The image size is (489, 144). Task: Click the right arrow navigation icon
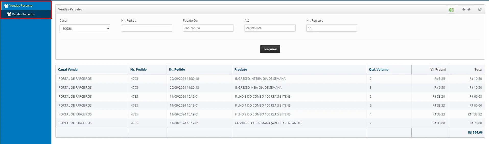(469, 9)
